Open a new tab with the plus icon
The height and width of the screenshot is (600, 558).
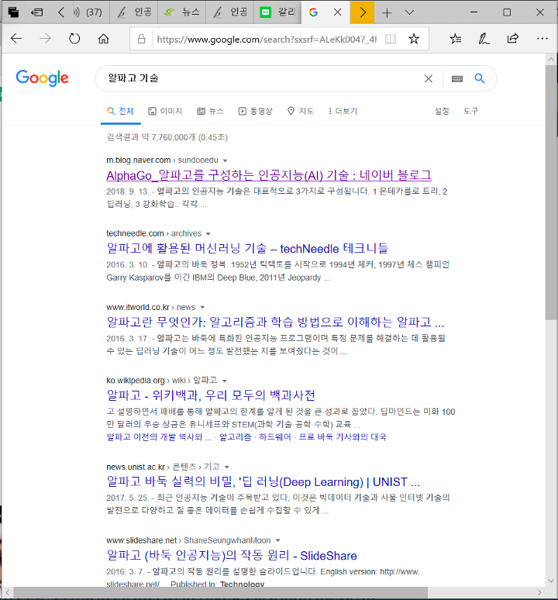point(387,12)
